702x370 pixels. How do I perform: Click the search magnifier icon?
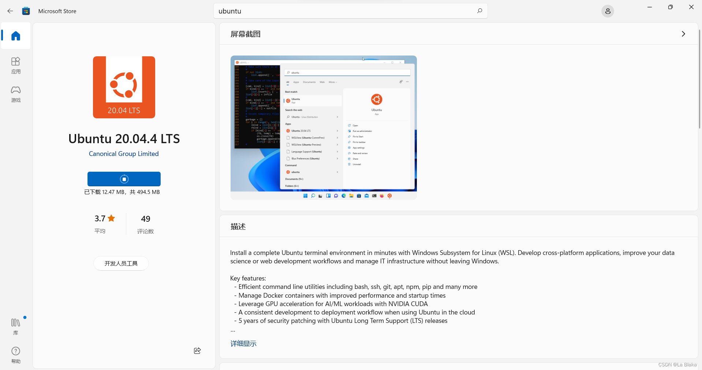pos(479,11)
